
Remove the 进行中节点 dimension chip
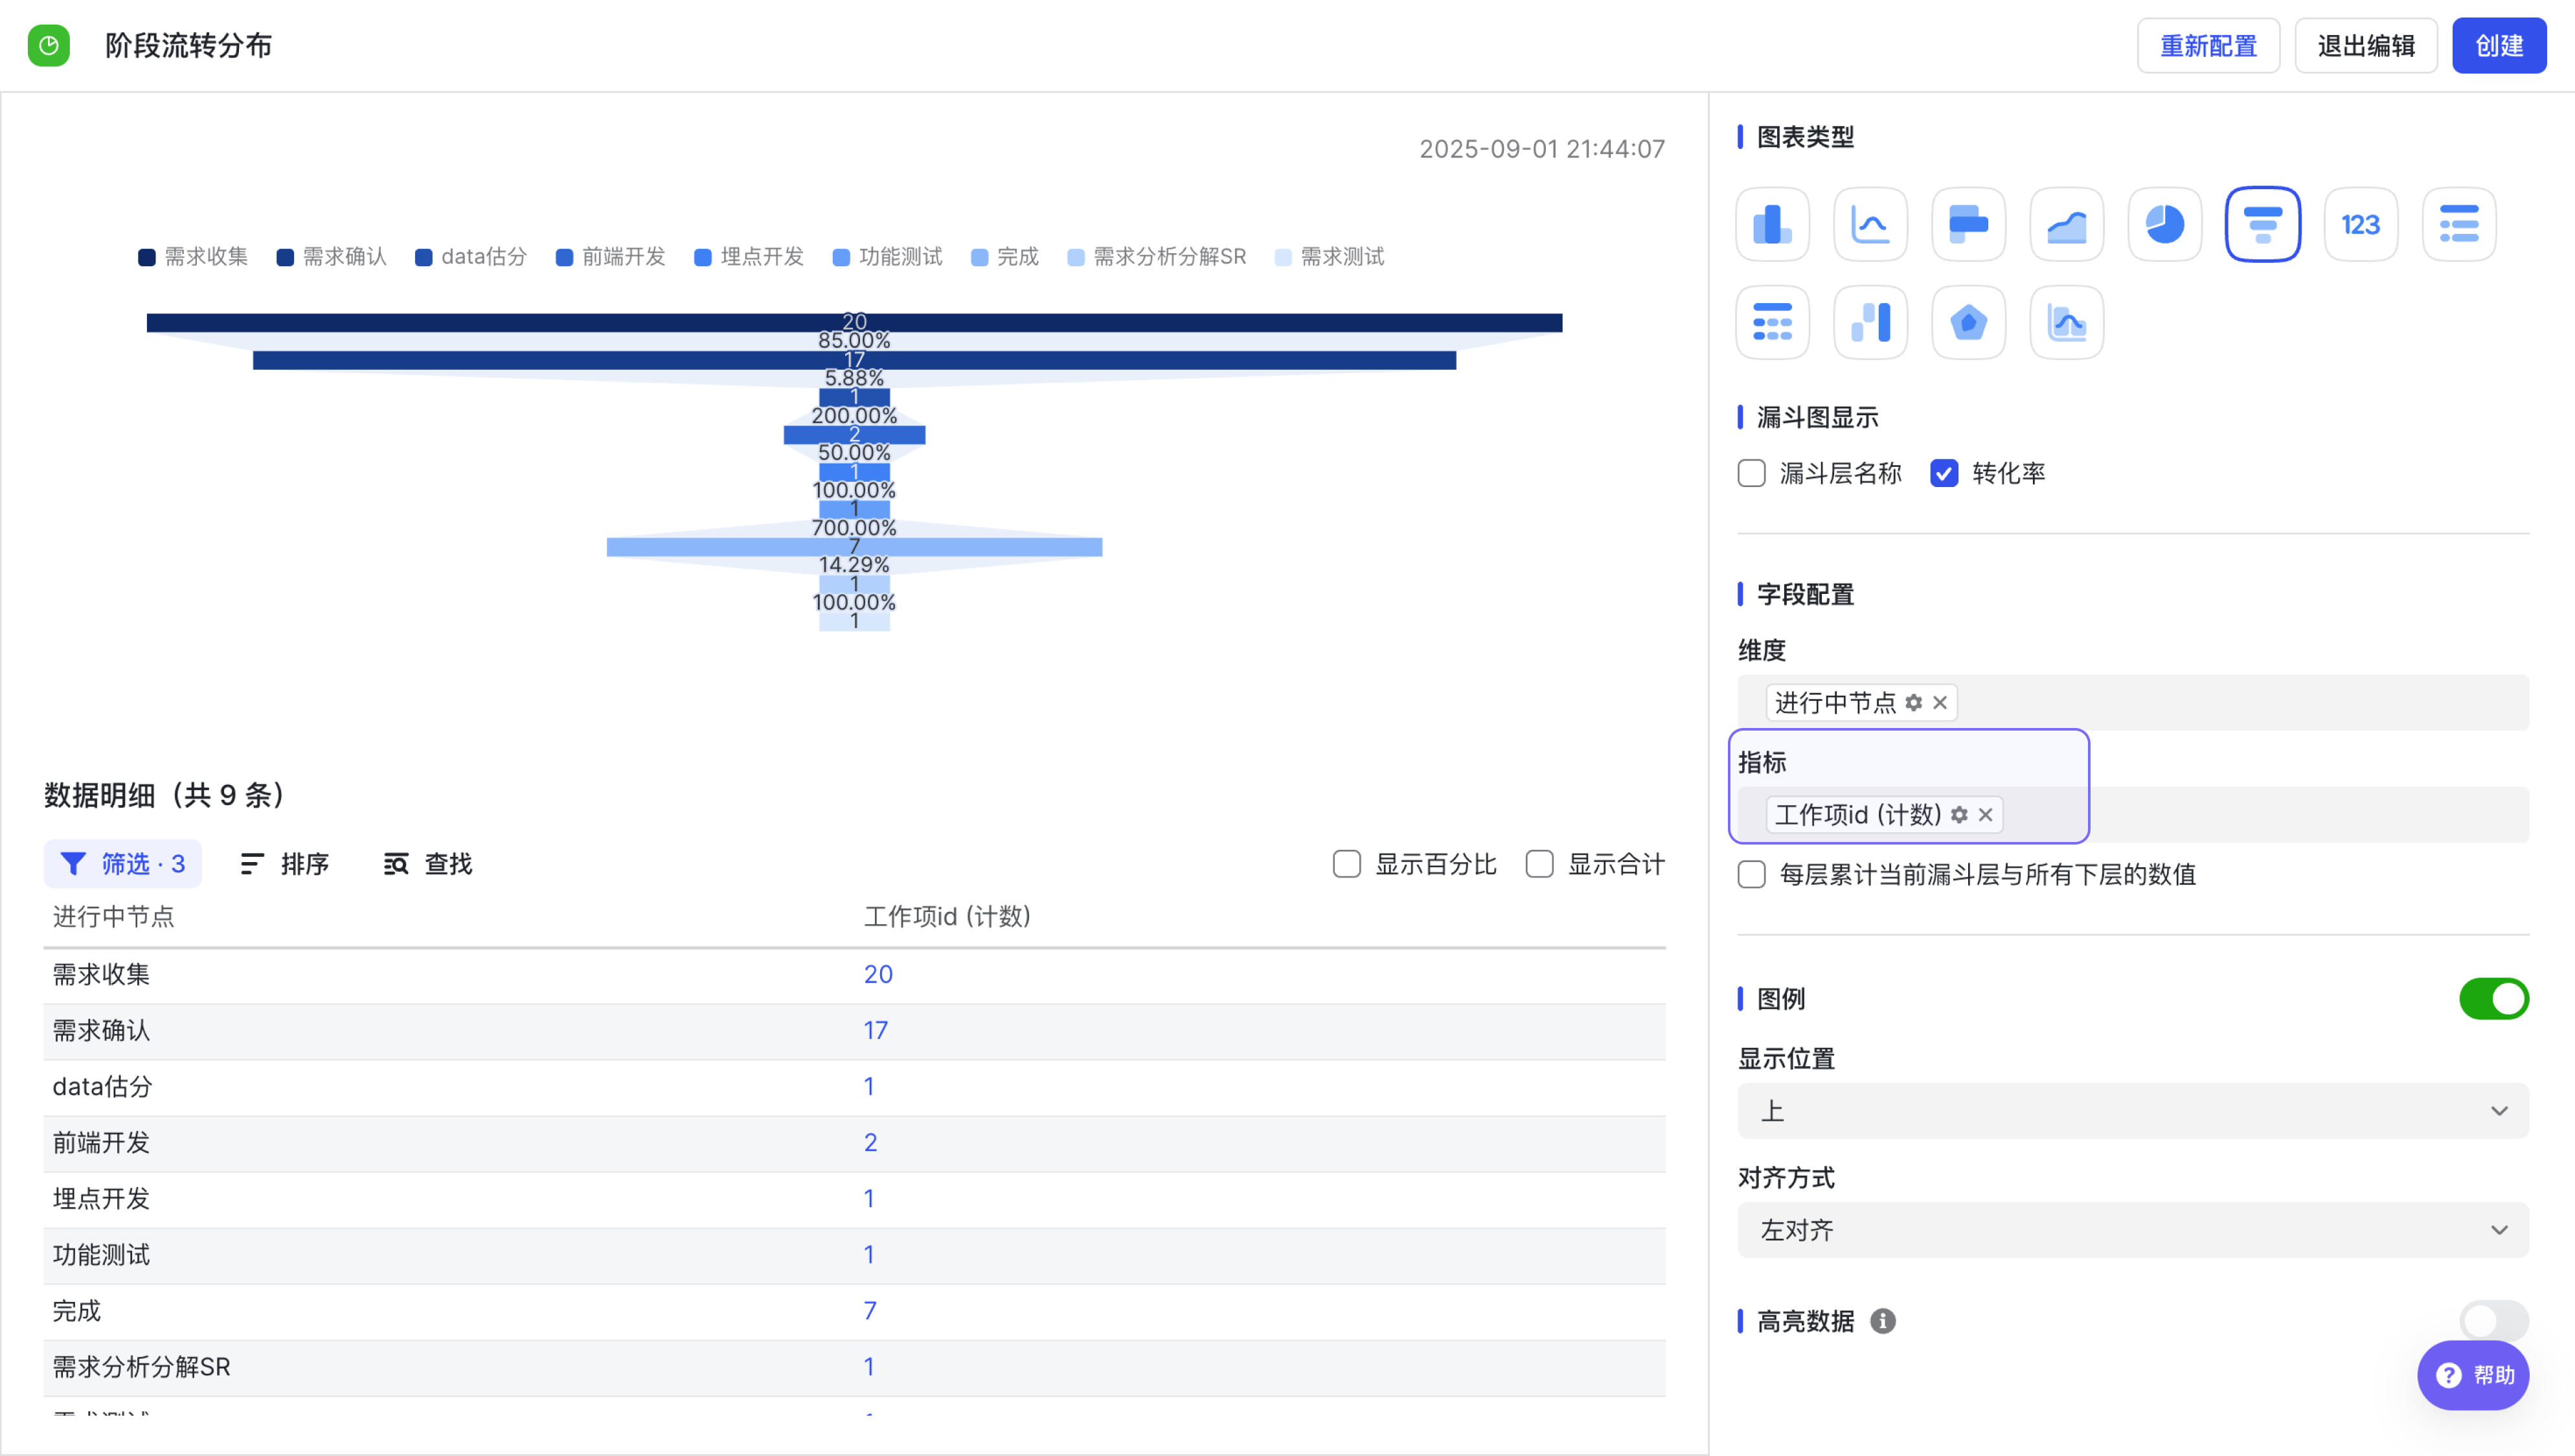[1940, 702]
